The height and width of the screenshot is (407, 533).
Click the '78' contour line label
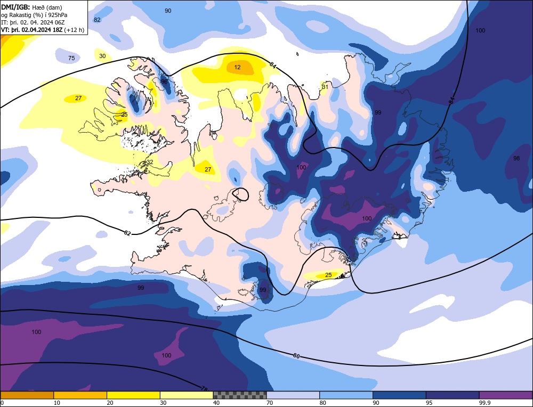204,388
